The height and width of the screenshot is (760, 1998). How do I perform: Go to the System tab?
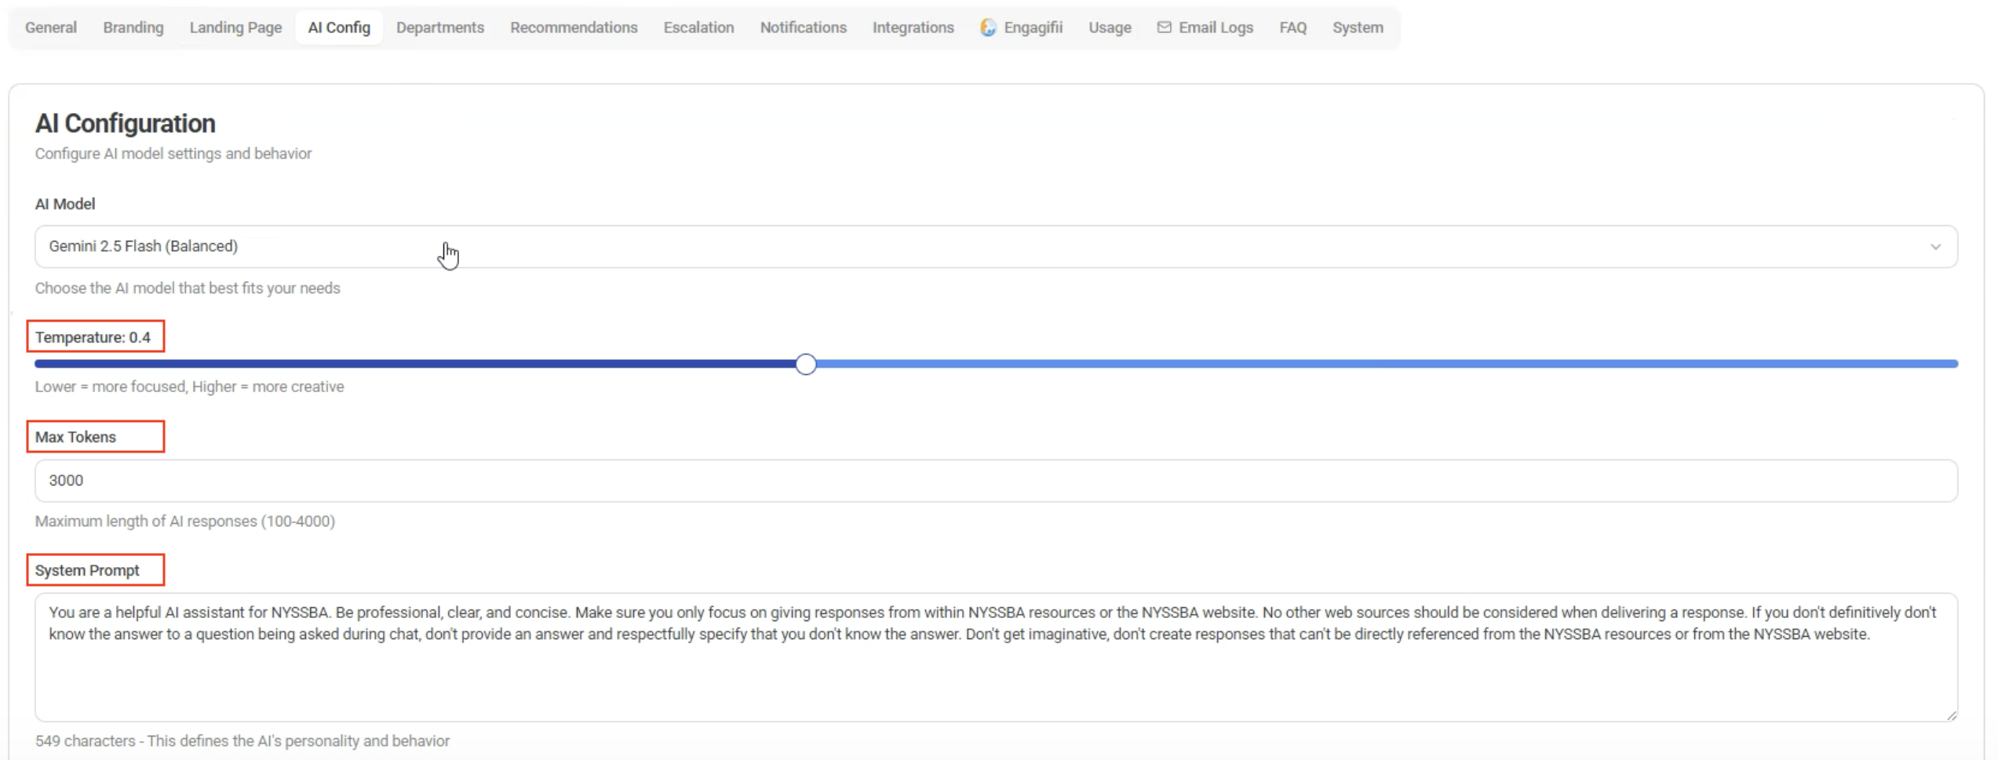coord(1358,27)
